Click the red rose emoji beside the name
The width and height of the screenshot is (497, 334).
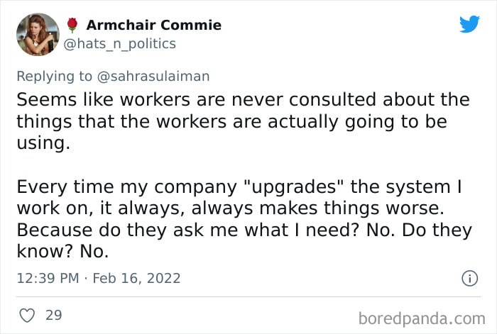tap(72, 26)
